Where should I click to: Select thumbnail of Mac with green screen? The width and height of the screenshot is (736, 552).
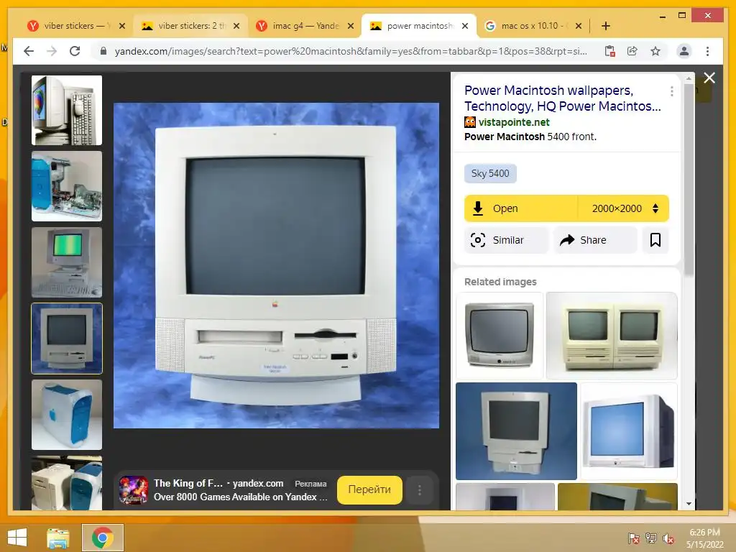67,262
